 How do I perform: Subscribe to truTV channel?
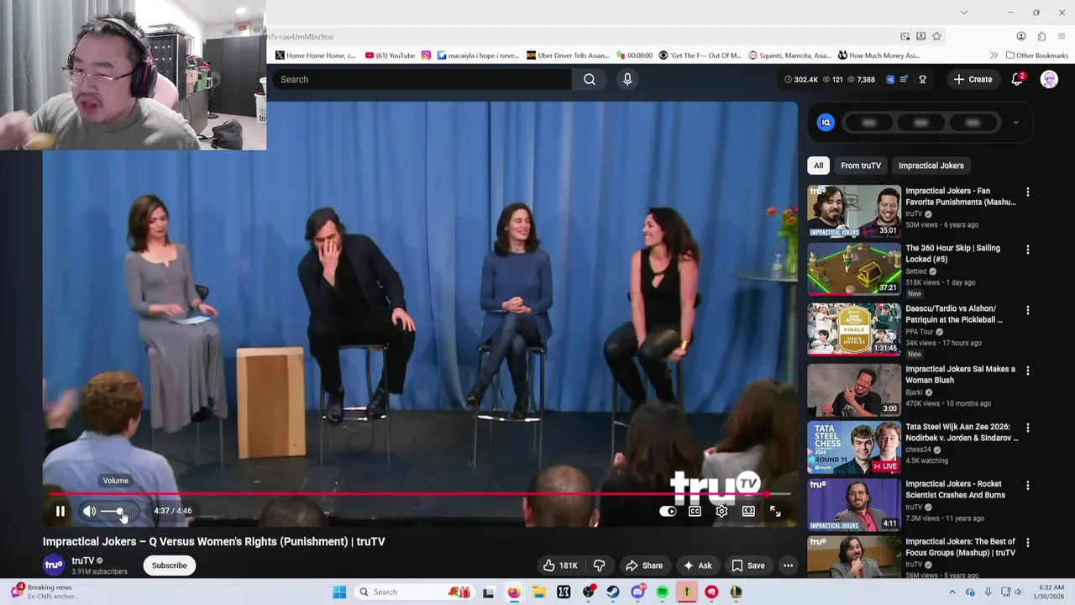pyautogui.click(x=169, y=566)
